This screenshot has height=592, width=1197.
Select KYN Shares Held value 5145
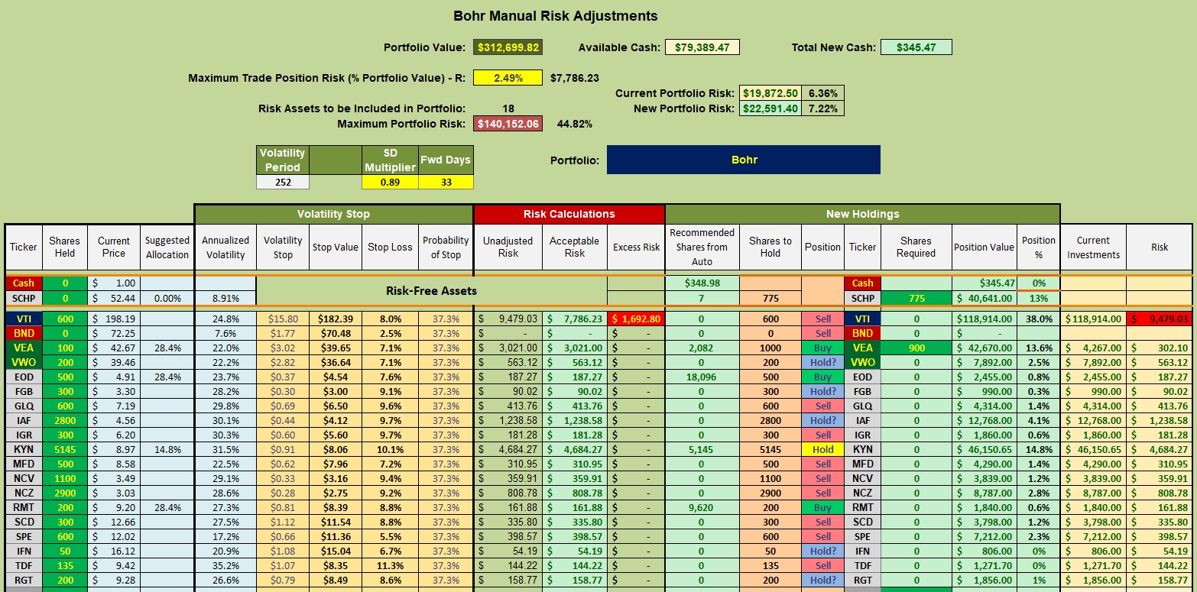tap(65, 449)
